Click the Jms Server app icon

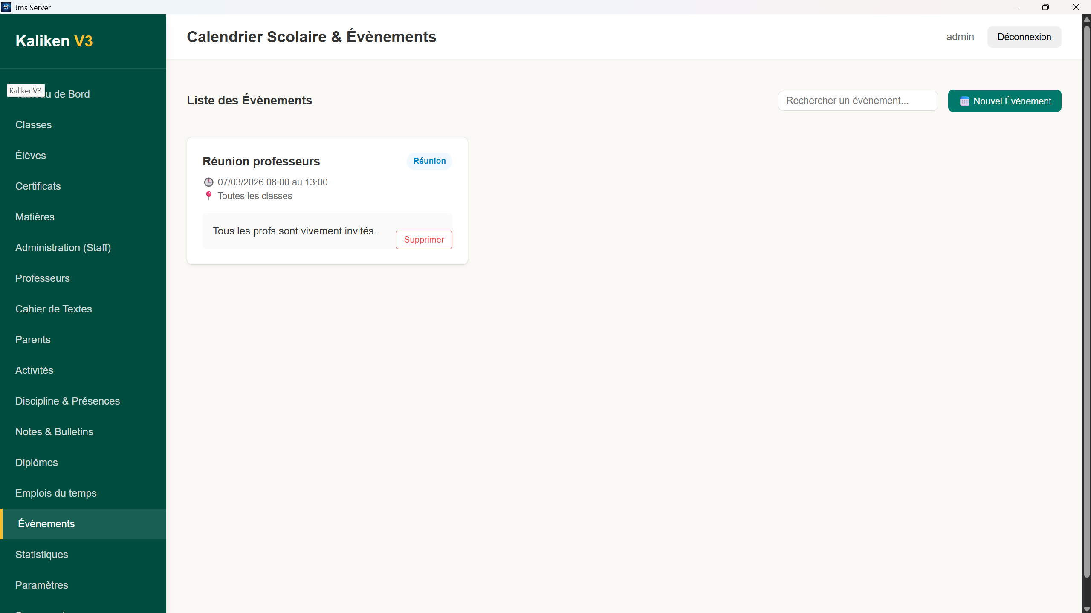(6, 7)
